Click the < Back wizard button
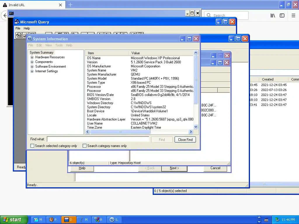 150,168
